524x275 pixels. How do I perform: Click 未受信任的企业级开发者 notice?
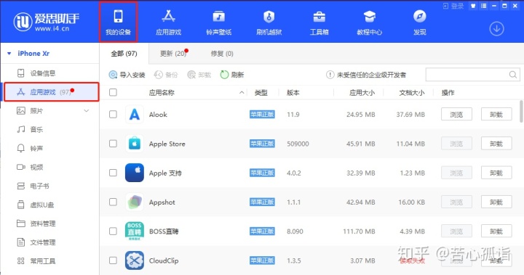pyautogui.click(x=366, y=75)
